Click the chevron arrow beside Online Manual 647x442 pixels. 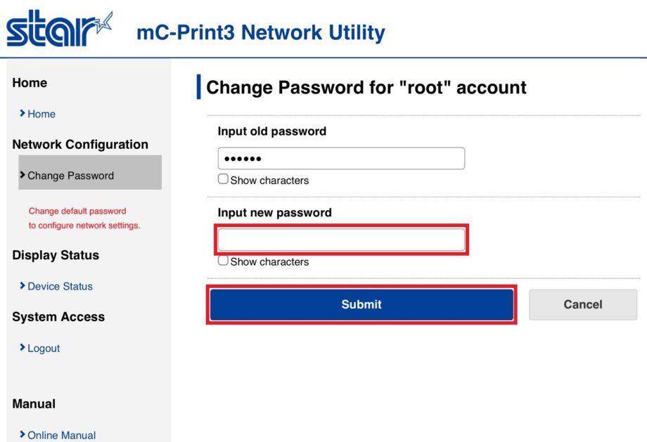pyautogui.click(x=23, y=435)
